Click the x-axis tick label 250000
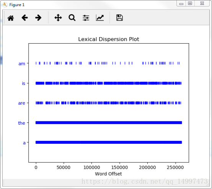 pos(175,168)
